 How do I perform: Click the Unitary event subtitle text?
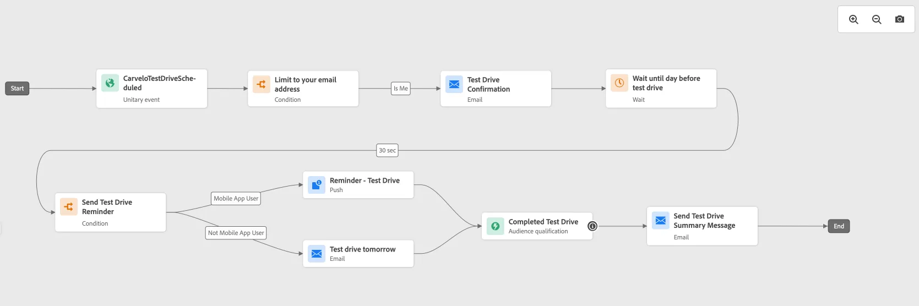point(142,100)
